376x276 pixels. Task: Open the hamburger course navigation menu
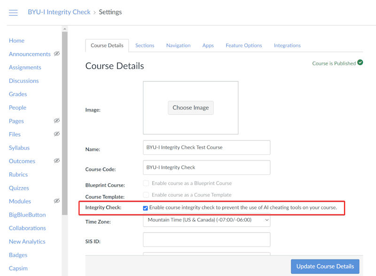13,13
